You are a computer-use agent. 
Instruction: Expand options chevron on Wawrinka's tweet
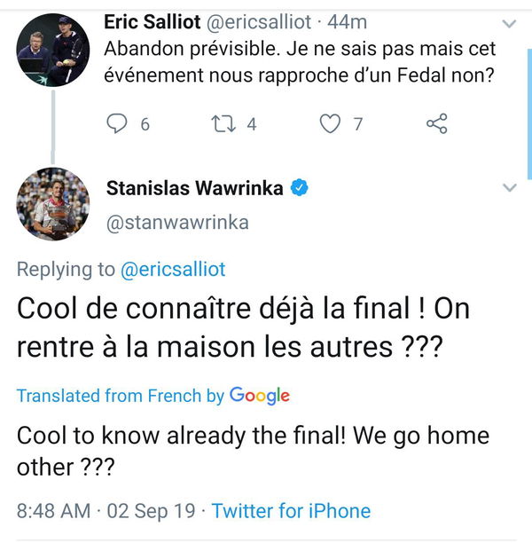[509, 188]
